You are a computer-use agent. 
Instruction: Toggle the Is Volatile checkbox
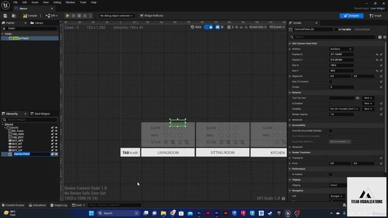331,174
